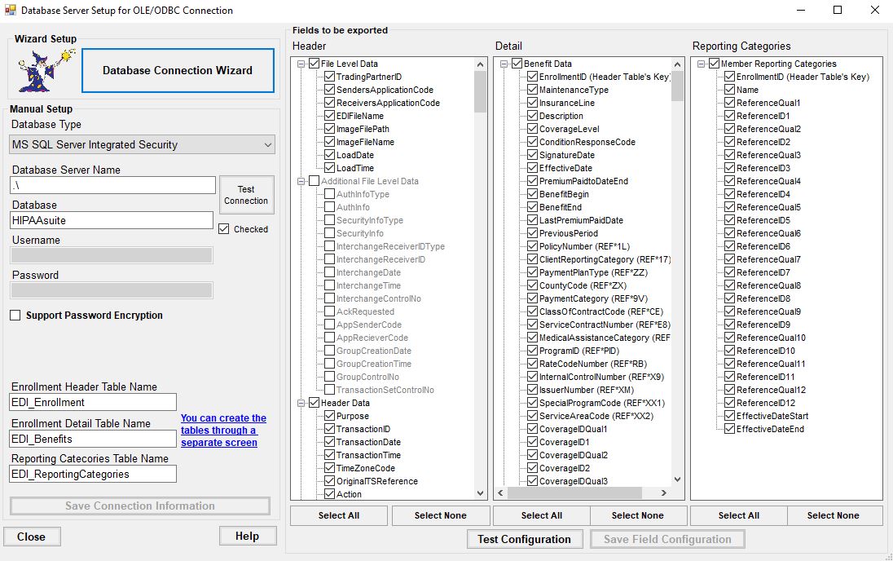Screen dimensions: 893x561
Task: Uncheck the Header Data checkbox
Action: coord(314,403)
